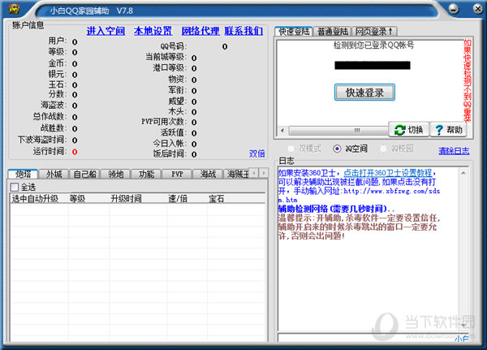This screenshot has width=487, height=350.
Task: Click the 快速登录 button
Action: (364, 93)
